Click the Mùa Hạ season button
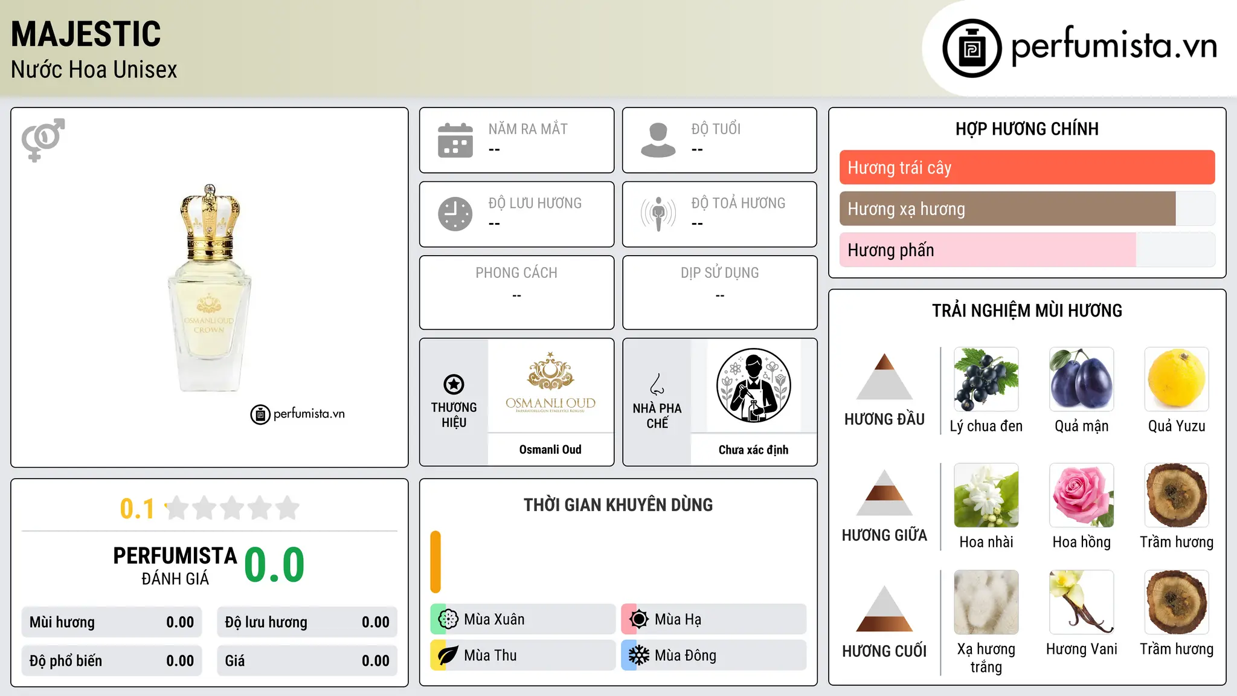 (x=713, y=619)
